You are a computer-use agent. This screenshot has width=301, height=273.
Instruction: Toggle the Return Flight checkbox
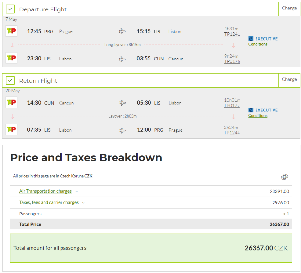pyautogui.click(x=10, y=80)
